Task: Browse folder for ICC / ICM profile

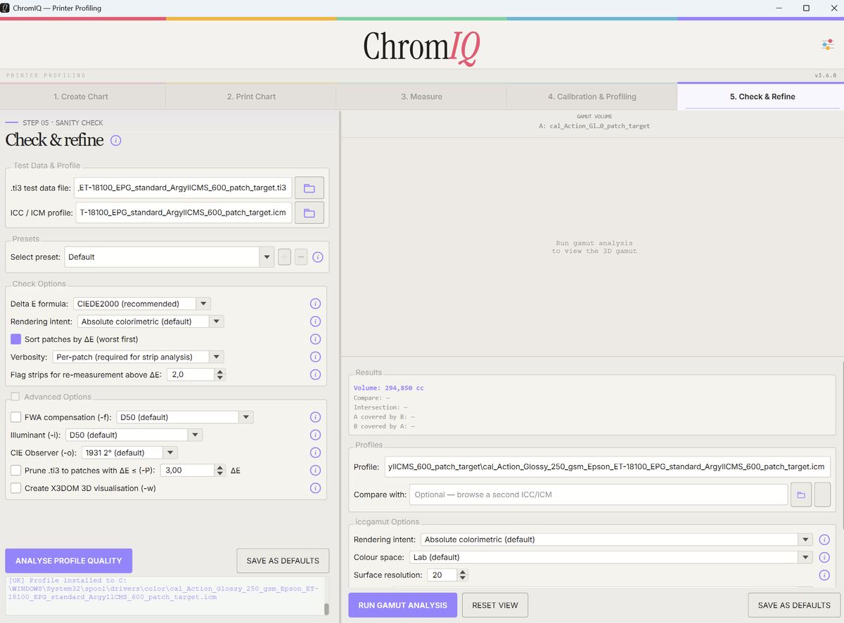Action: tap(309, 213)
